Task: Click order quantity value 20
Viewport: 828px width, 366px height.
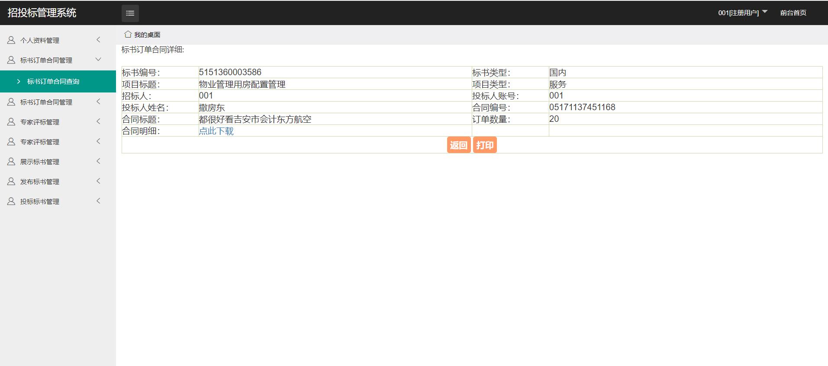Action: (554, 119)
